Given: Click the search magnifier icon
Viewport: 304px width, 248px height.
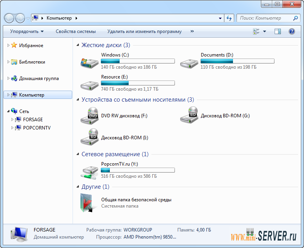Looking at the screenshot, I should pos(295,18).
